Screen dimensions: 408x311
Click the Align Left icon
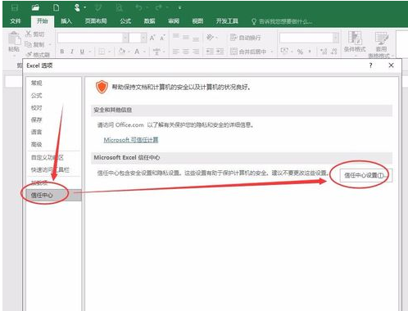(x=176, y=51)
